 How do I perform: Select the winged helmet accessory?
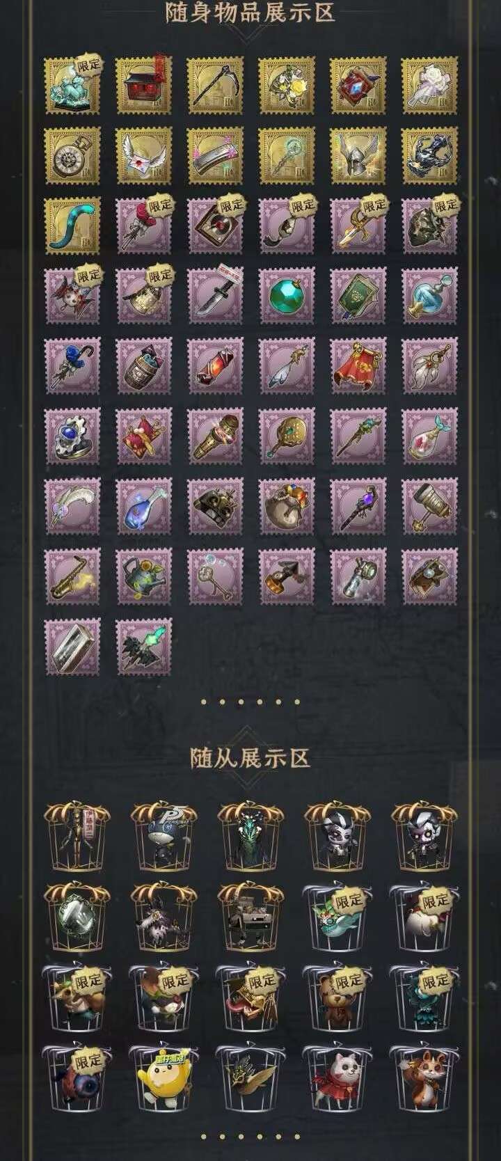pos(358,155)
